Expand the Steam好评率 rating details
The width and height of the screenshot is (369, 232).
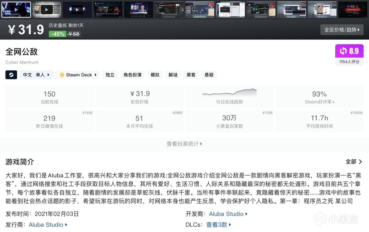[x=319, y=102]
